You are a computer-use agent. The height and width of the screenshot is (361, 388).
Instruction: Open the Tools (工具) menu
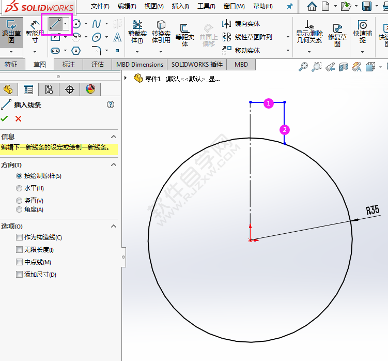(206, 6)
